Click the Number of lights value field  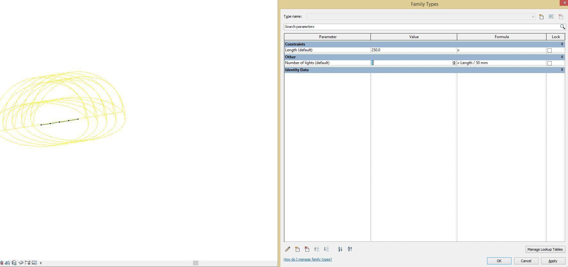click(x=411, y=63)
